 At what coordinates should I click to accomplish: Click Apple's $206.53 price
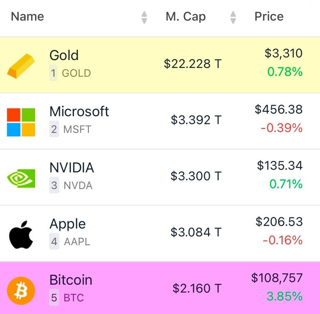click(x=279, y=222)
